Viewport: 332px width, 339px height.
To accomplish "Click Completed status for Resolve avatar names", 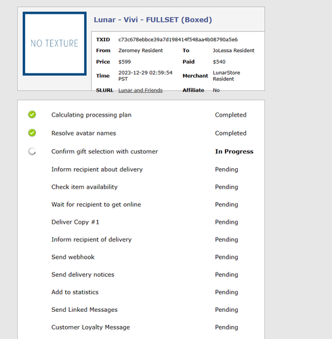I will [x=230, y=133].
